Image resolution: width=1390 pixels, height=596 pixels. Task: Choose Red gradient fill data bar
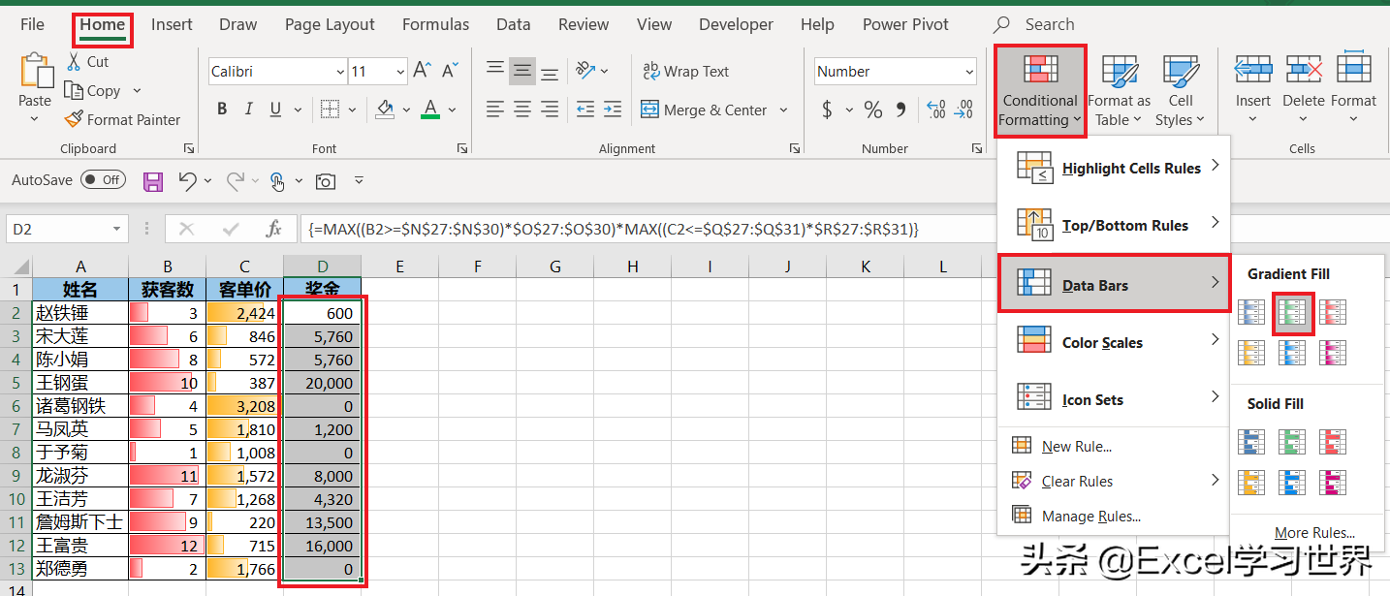point(1333,312)
